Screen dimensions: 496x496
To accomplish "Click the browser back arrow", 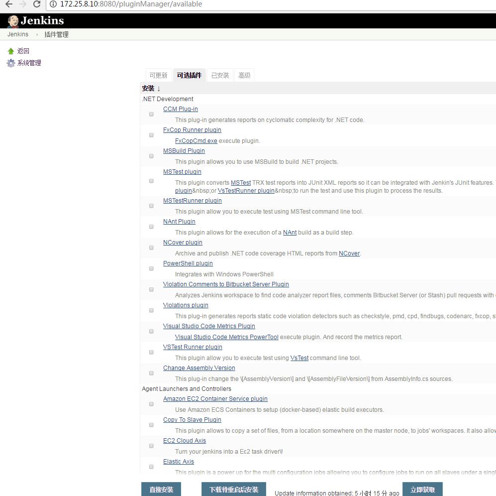I will pos(9,4).
